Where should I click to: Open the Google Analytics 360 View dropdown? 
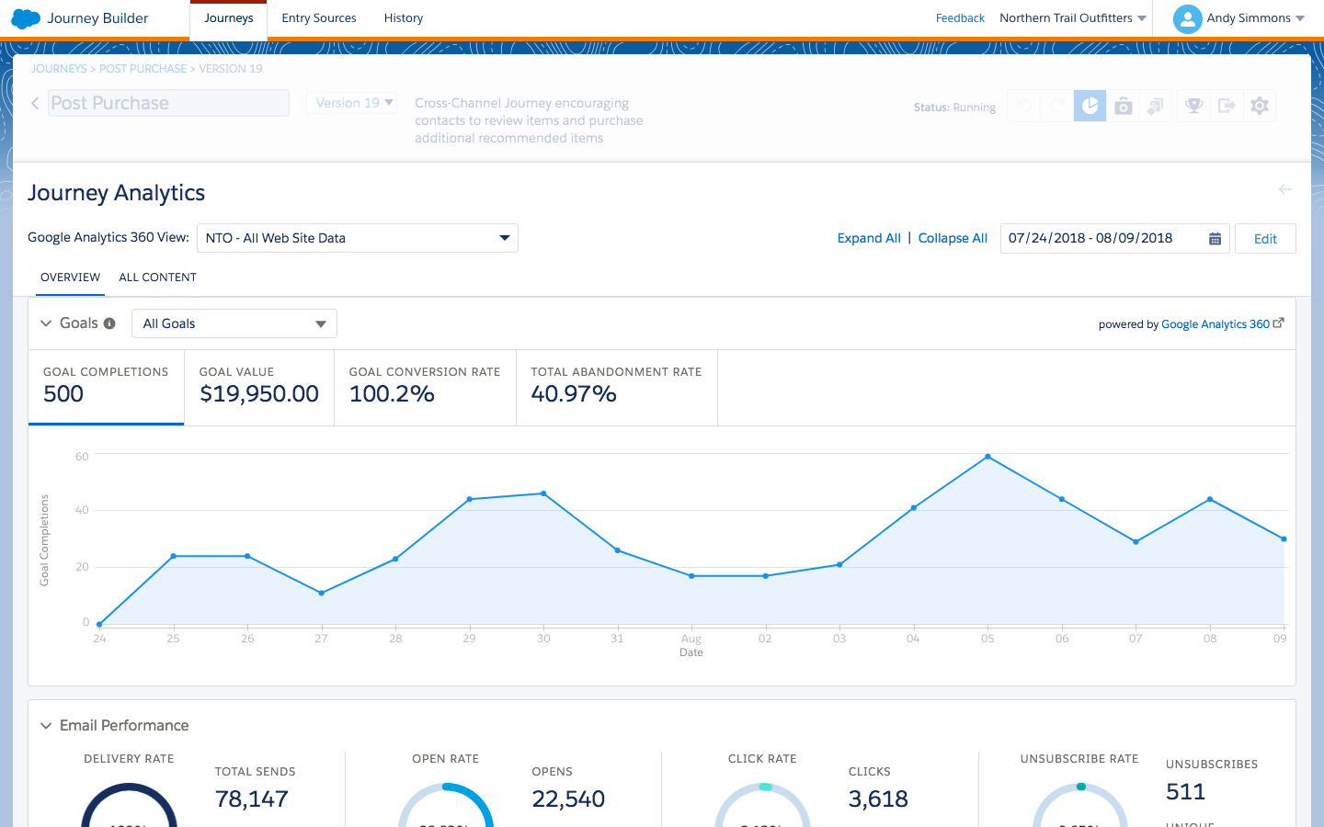point(358,238)
